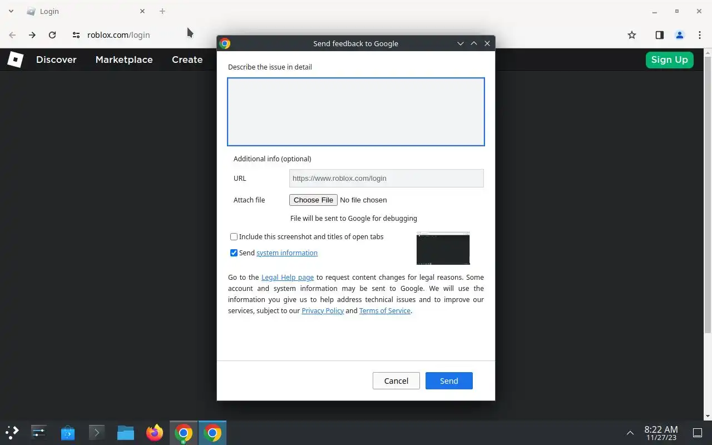This screenshot has height=445, width=712.
Task: Open the file manager taskbar icon
Action: click(126, 432)
